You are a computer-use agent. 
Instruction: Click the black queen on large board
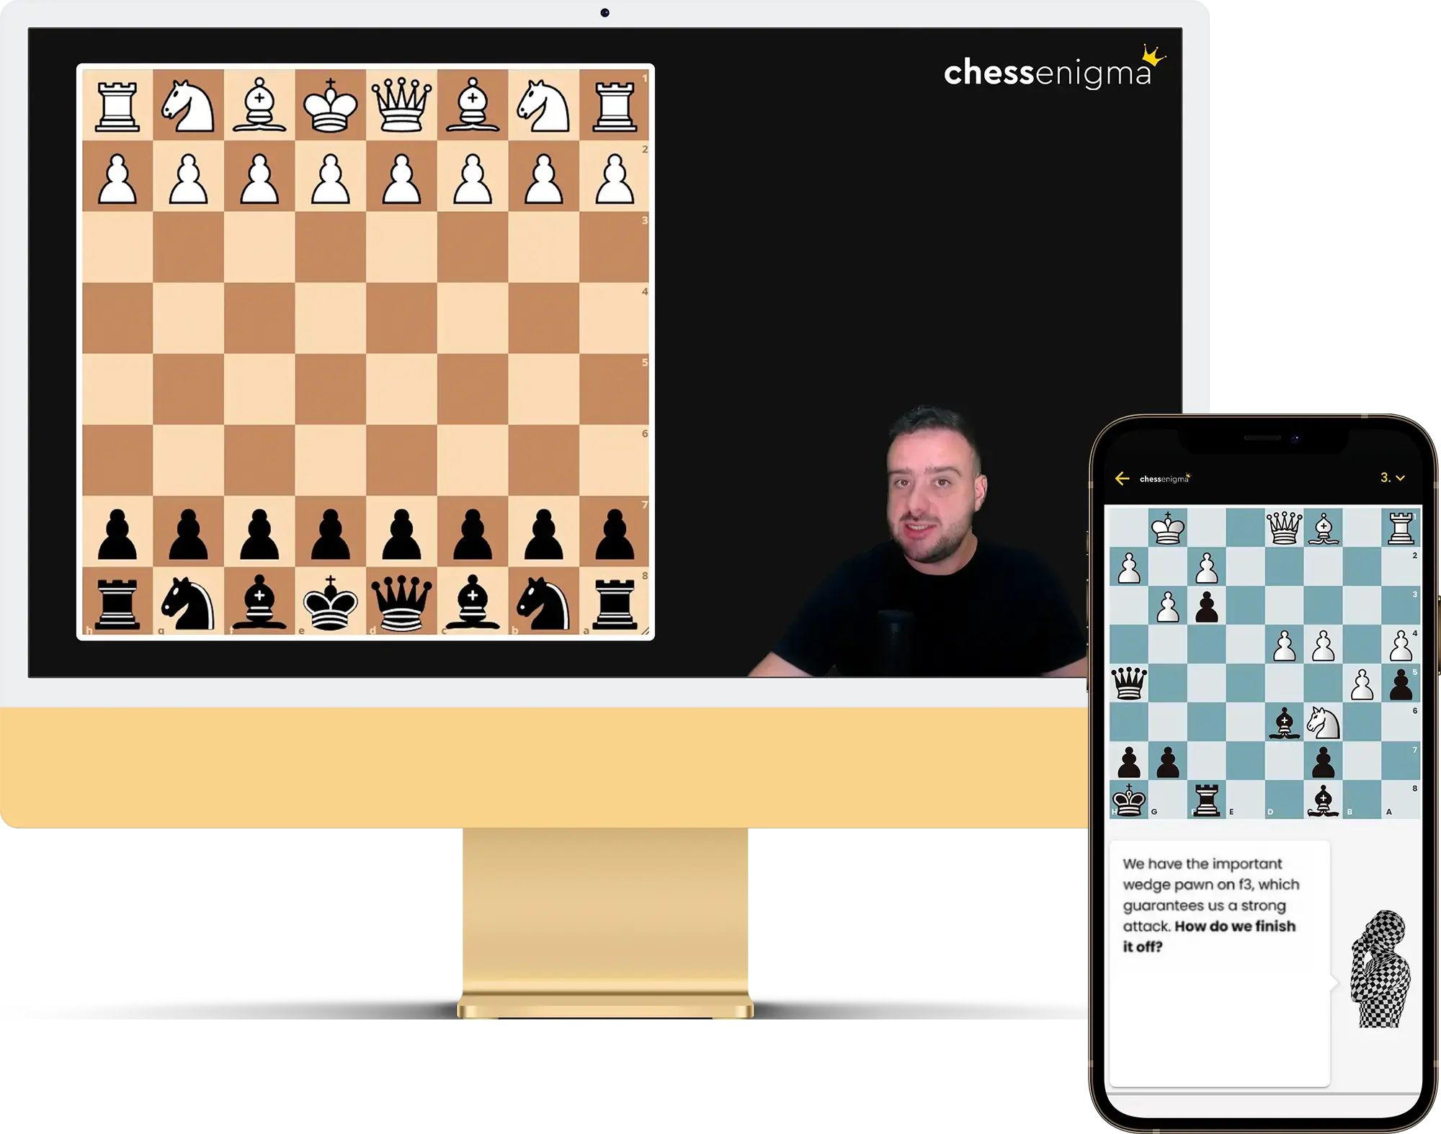(401, 603)
